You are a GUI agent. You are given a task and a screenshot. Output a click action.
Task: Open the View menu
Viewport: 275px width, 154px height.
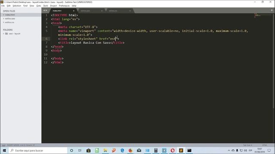32,6
